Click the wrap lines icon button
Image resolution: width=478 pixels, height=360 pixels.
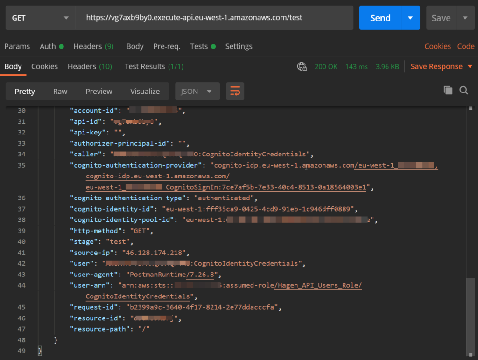point(235,92)
